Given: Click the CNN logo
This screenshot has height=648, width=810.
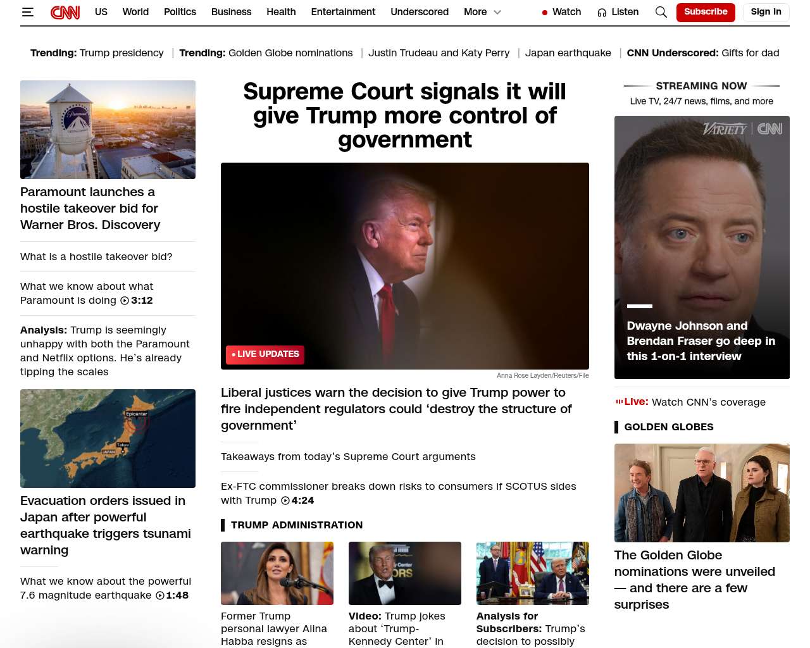Looking at the screenshot, I should [x=65, y=12].
